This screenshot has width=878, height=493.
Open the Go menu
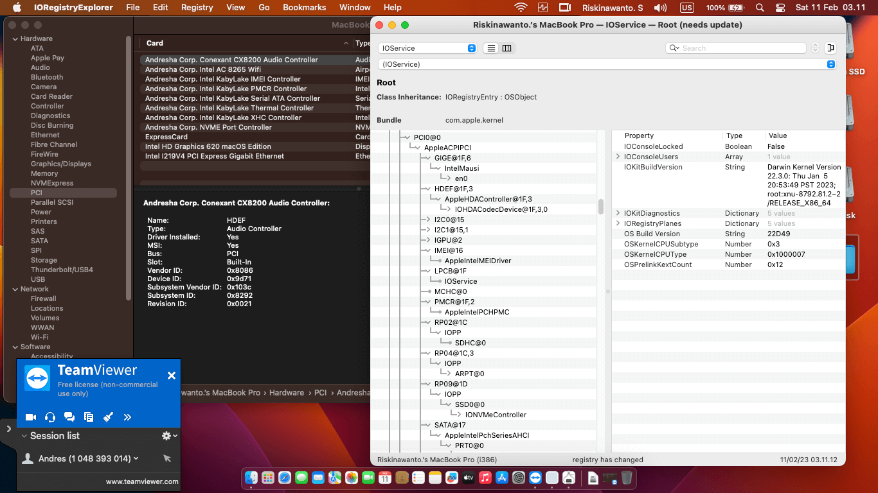click(x=264, y=8)
